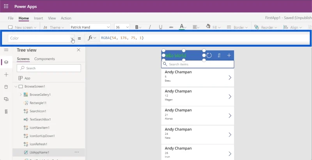Open the Andy Champan Neta record arrow

click(230, 135)
